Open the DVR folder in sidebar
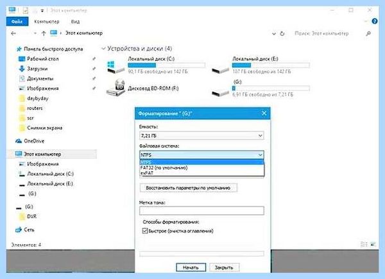Viewport: 385px width, 279px height. click(x=31, y=216)
